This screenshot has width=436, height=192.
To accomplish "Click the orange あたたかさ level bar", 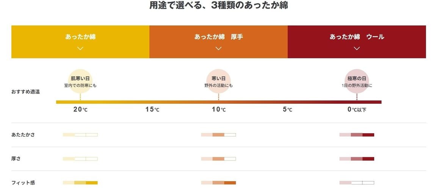I will click(x=218, y=135).
